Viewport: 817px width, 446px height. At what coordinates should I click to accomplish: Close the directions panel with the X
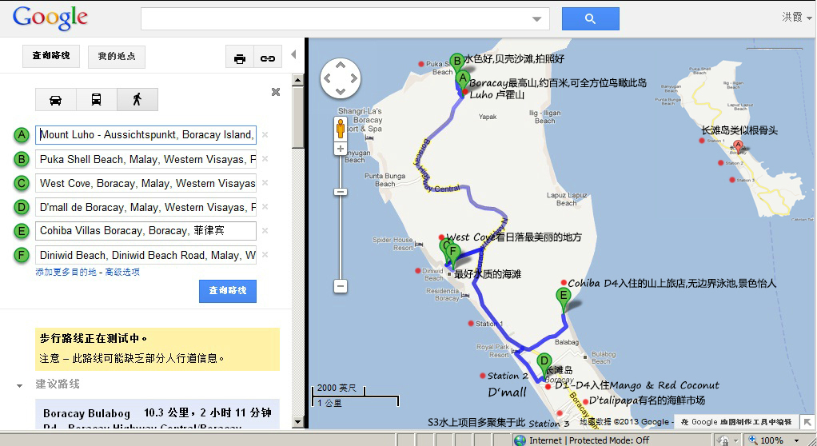point(276,92)
